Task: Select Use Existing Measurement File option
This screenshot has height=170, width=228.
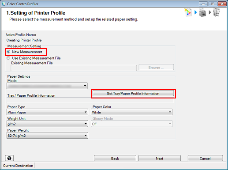Action: click(8, 58)
